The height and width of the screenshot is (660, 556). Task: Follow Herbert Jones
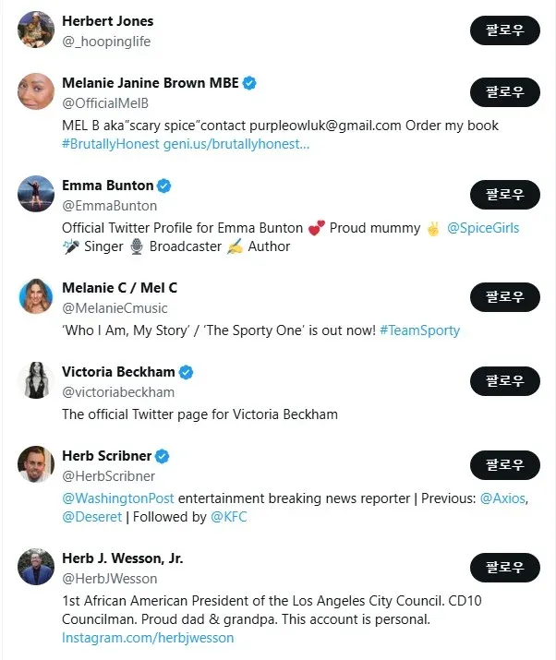504,30
